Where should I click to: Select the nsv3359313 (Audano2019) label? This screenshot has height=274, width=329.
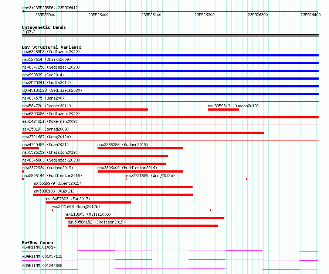[233, 106]
